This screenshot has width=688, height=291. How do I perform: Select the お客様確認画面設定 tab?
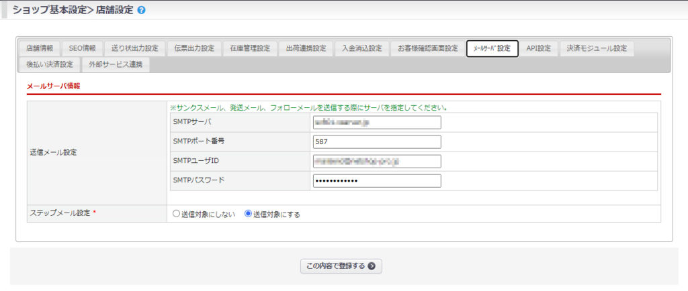pos(428,48)
